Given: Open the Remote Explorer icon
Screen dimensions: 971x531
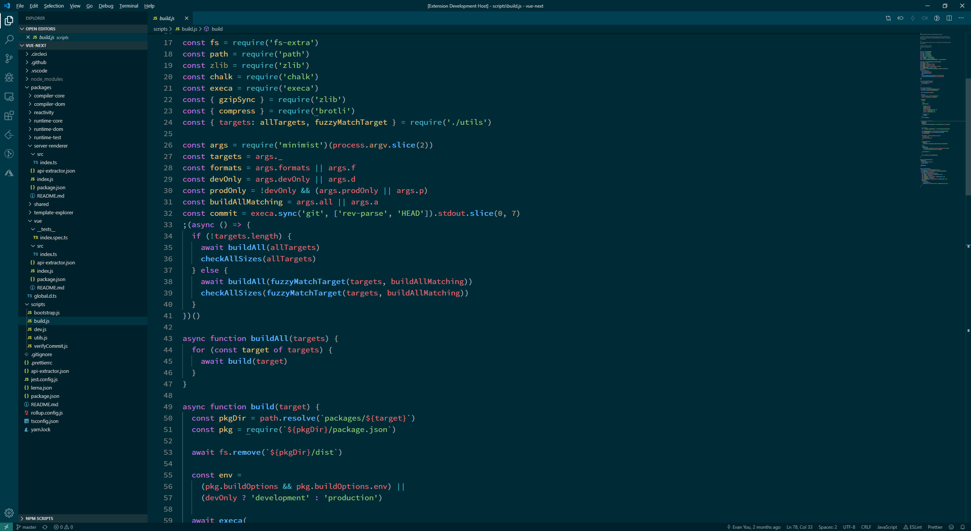Looking at the screenshot, I should [x=9, y=97].
